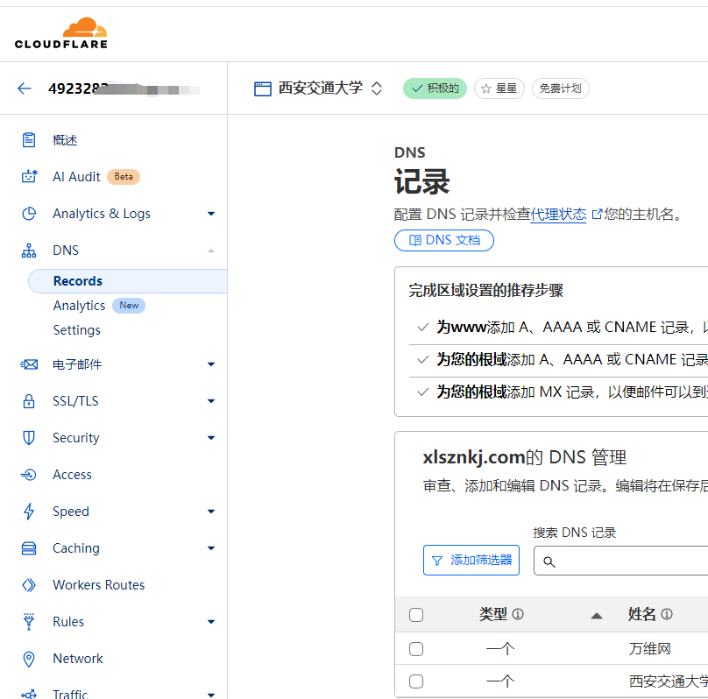Open the Network page

pyautogui.click(x=78, y=659)
